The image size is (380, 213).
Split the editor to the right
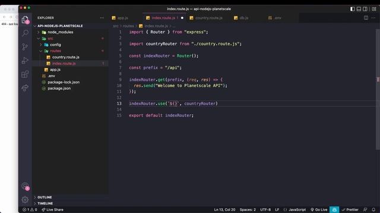click(366, 18)
